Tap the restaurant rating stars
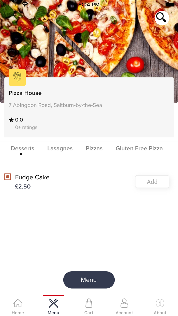 [11, 119]
